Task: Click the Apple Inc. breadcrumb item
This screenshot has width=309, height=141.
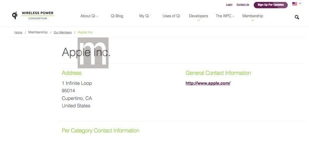Action: click(x=85, y=32)
